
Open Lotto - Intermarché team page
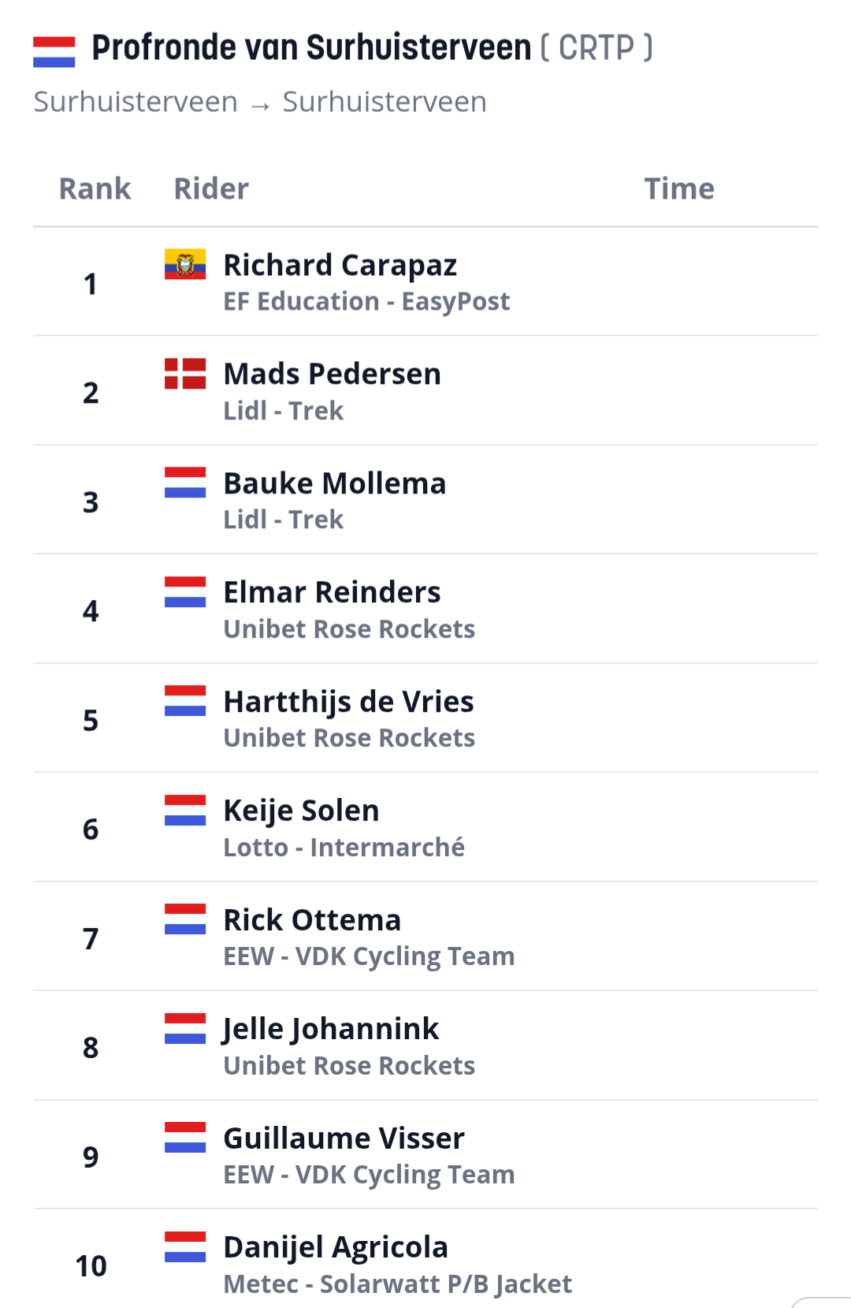coord(344,847)
